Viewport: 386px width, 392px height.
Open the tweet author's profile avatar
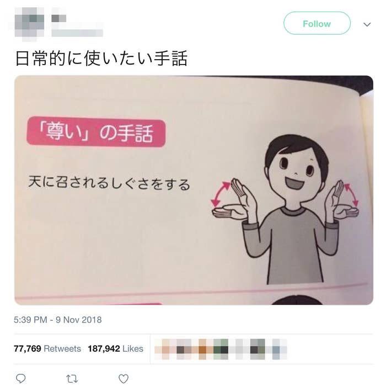click(29, 24)
